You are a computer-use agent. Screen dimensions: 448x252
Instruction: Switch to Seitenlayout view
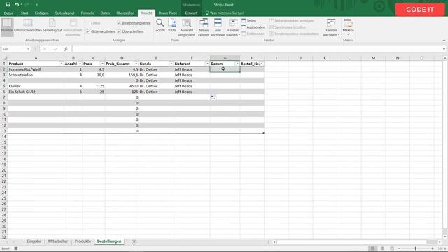tap(52, 26)
